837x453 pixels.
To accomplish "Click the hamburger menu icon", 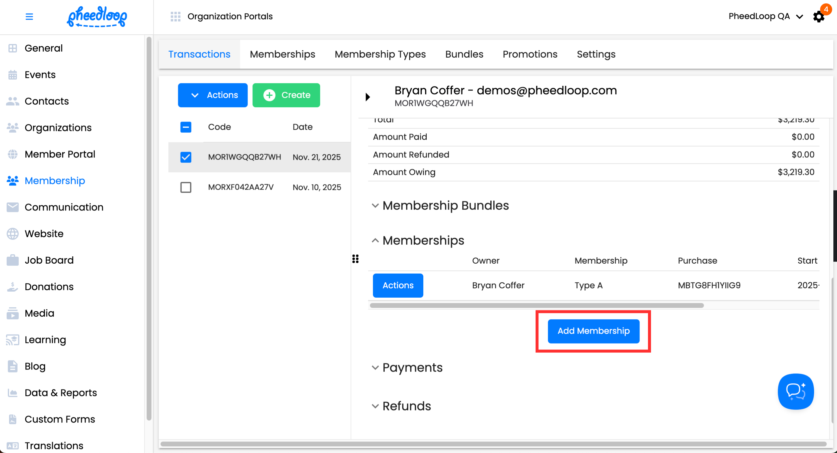I will tap(29, 17).
